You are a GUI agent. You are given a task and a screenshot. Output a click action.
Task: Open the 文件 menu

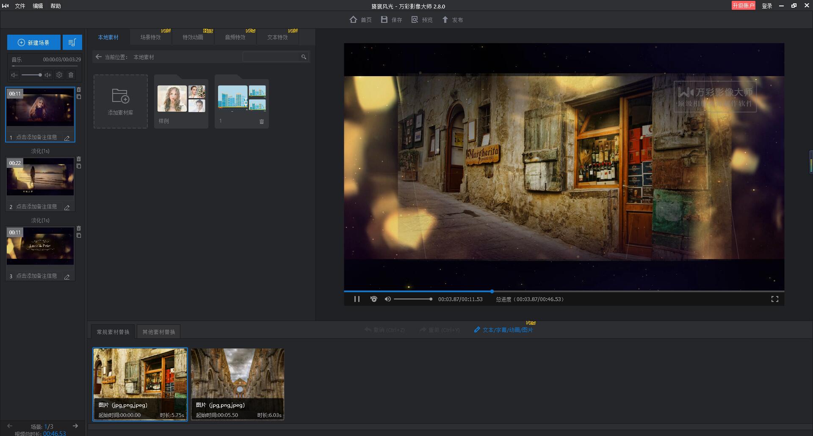pyautogui.click(x=20, y=6)
